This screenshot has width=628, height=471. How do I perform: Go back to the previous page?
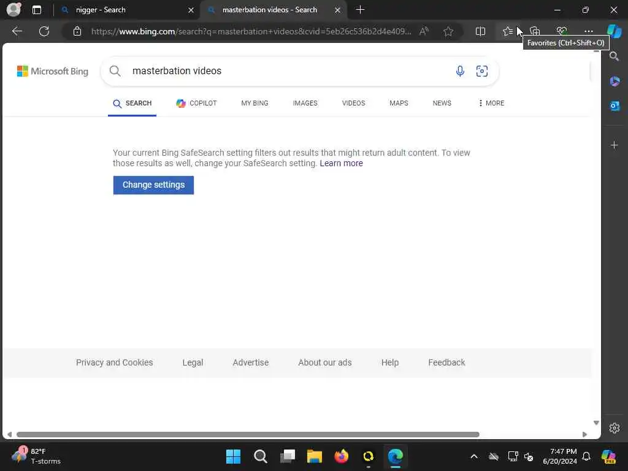(17, 31)
